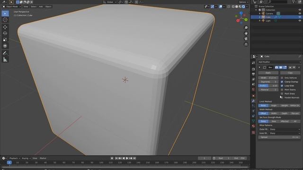Select the Measure tool
This screenshot has height=170, width=303.
coord(5,59)
